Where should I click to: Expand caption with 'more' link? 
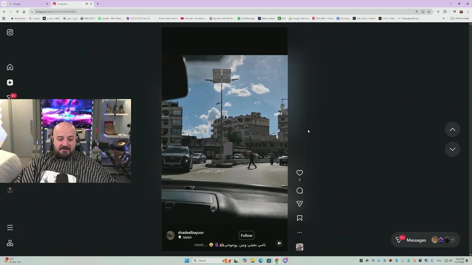tap(199, 245)
